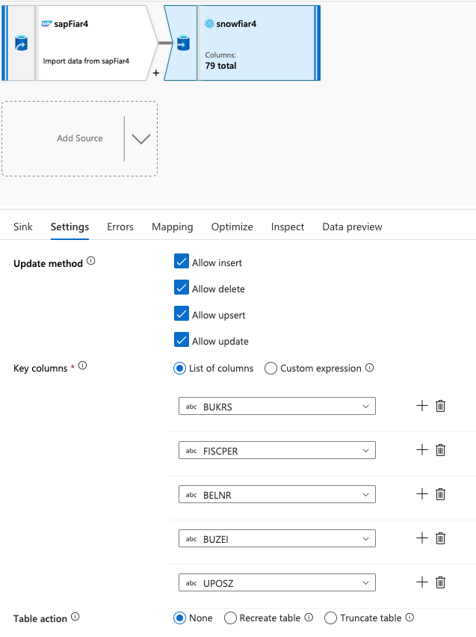Image resolution: width=476 pixels, height=637 pixels.
Task: Expand the Add Source chevron
Action: click(140, 139)
